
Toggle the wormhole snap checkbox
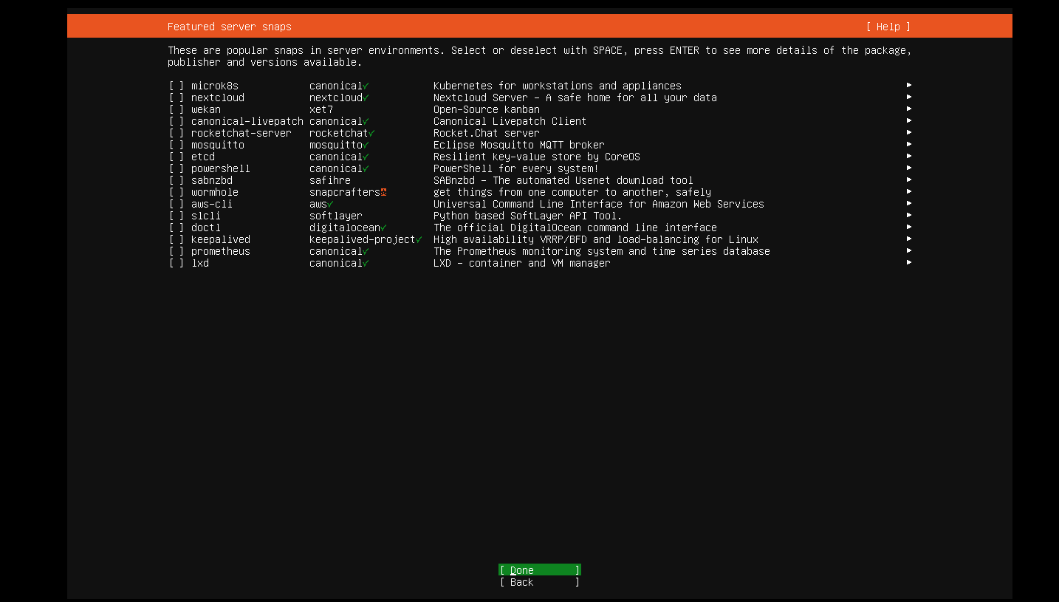tap(176, 192)
